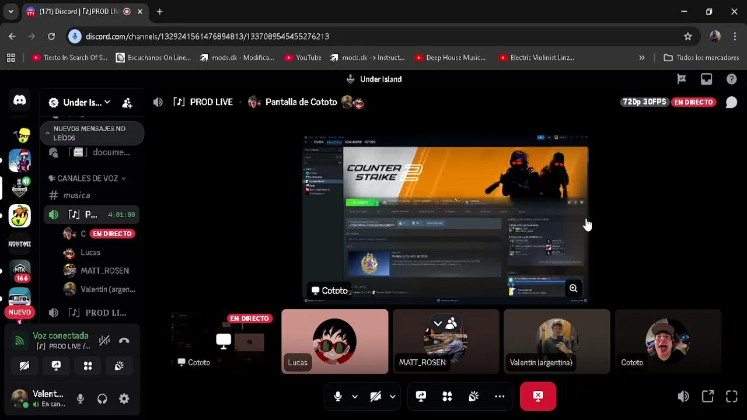
Task: Turn on camera in voice panel
Action: pos(25,366)
